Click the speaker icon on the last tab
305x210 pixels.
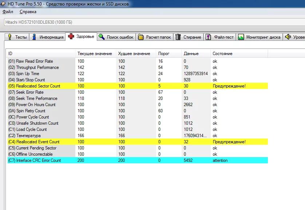tap(288, 37)
